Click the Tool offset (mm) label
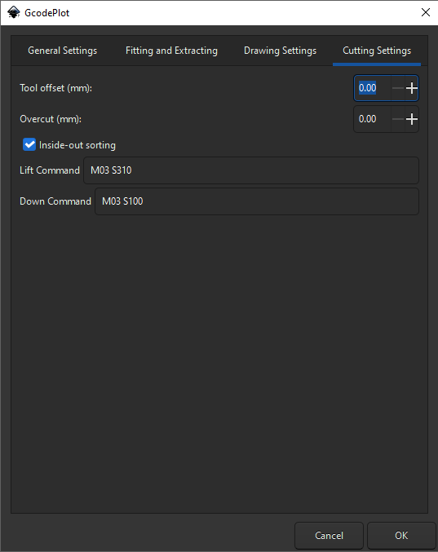The image size is (438, 552). pos(55,88)
